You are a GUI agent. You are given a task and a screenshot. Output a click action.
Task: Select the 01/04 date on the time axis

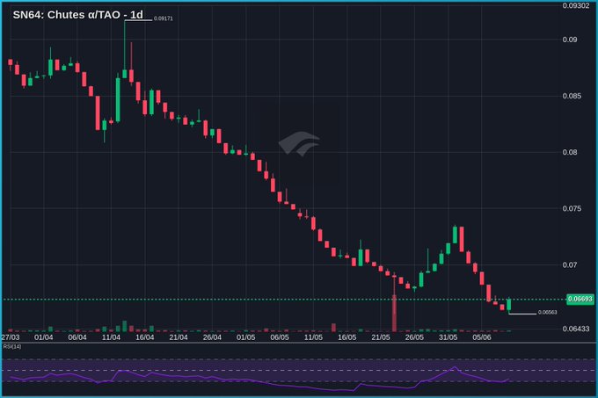click(43, 337)
